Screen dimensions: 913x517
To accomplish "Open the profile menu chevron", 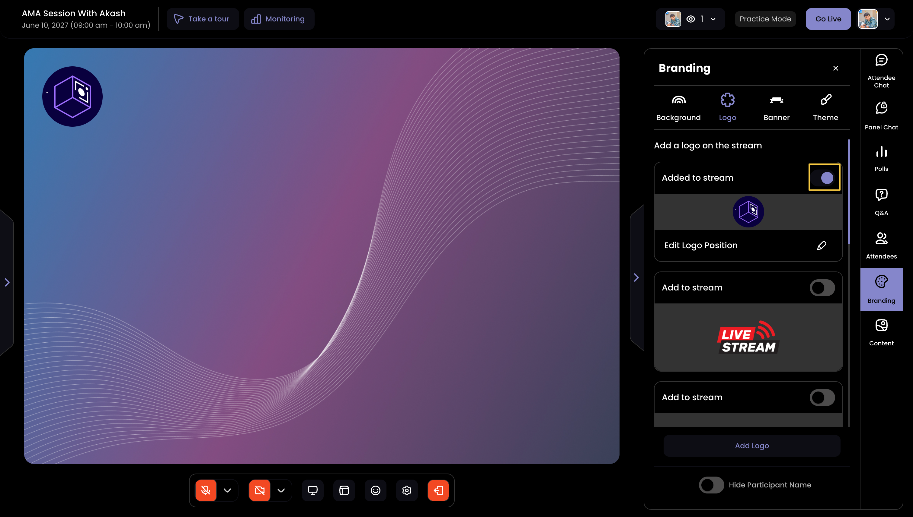I will [887, 19].
